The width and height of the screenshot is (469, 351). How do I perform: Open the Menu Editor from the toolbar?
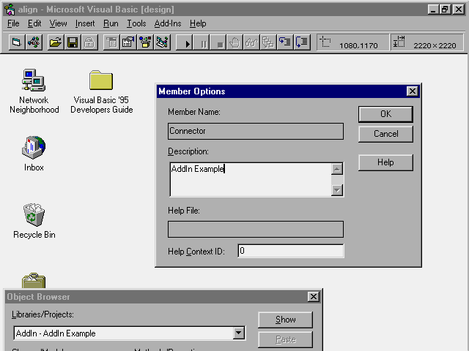pyautogui.click(x=111, y=42)
